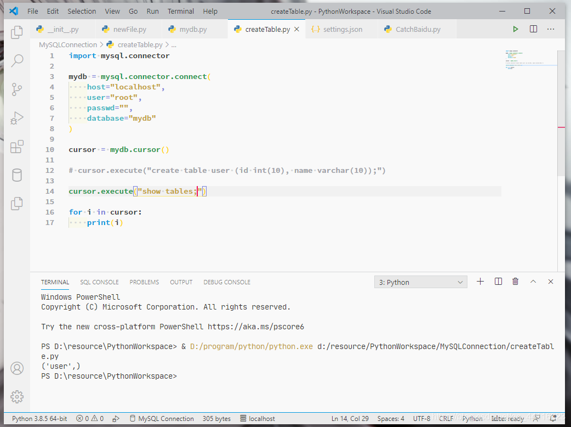Viewport: 571px width, 427px height.
Task: Open the editor More Actions ellipsis menu
Action: pyautogui.click(x=551, y=29)
